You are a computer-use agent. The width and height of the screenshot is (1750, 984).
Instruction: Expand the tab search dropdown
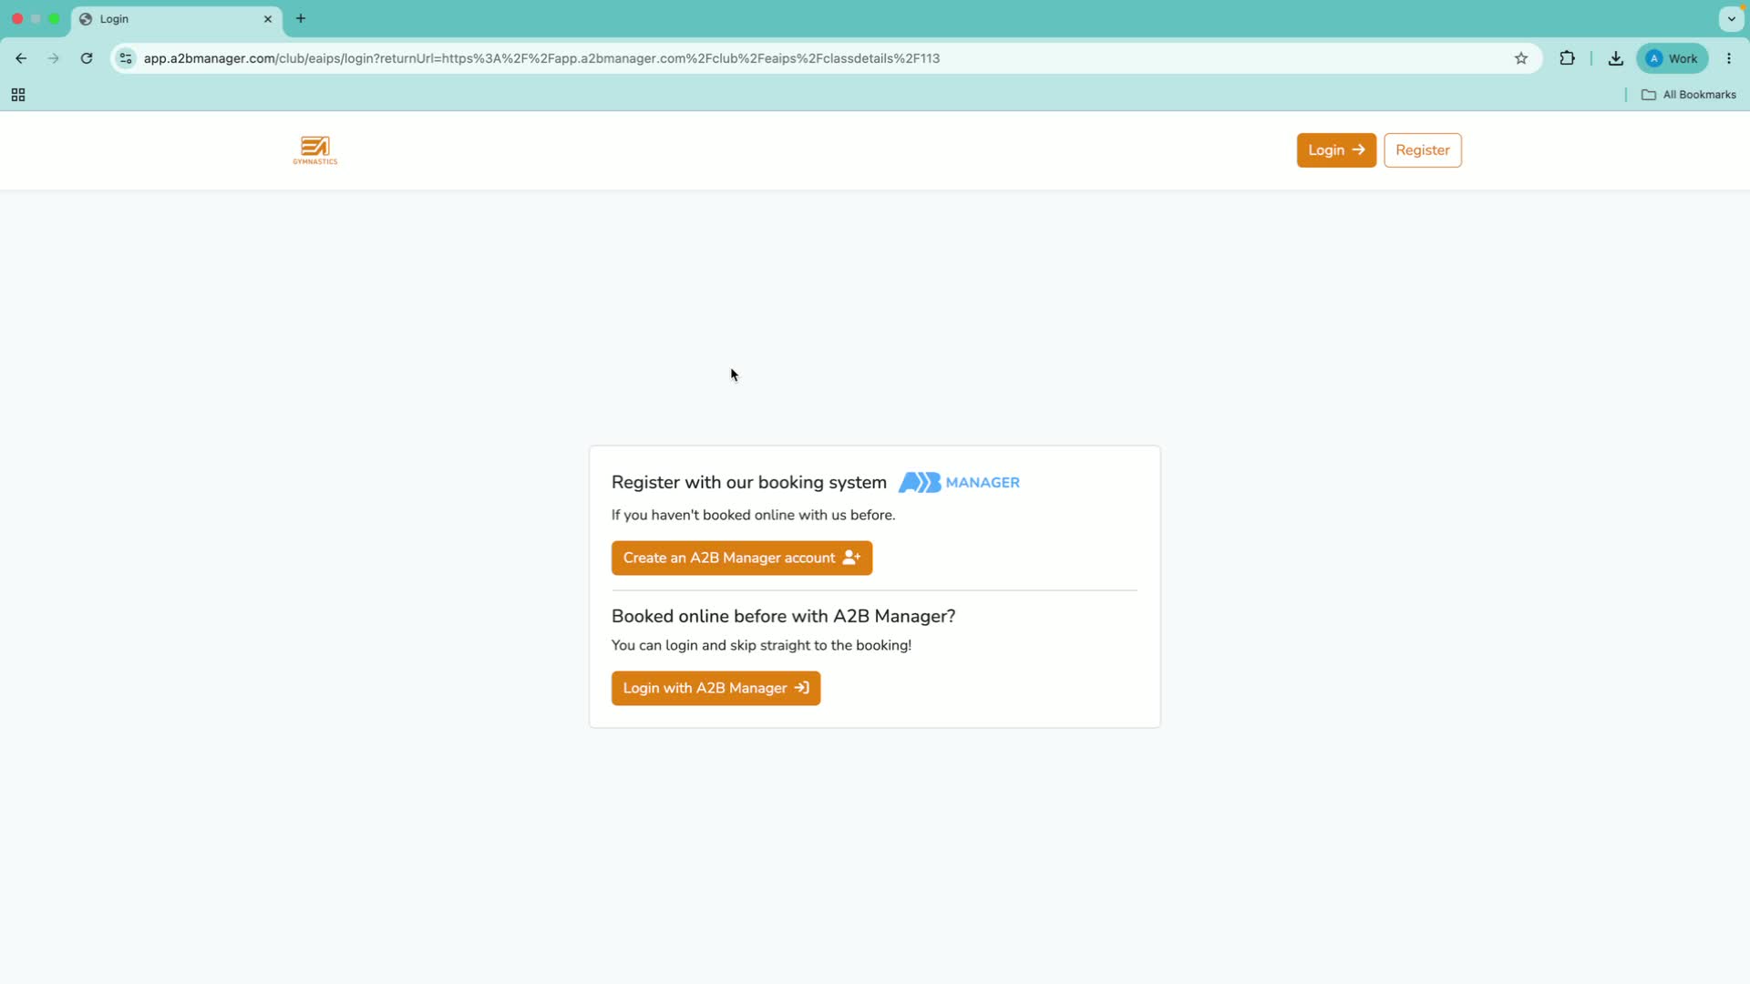tap(1731, 19)
